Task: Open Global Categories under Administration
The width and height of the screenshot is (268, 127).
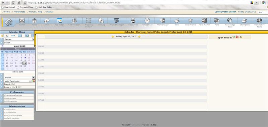Action: tap(12, 118)
